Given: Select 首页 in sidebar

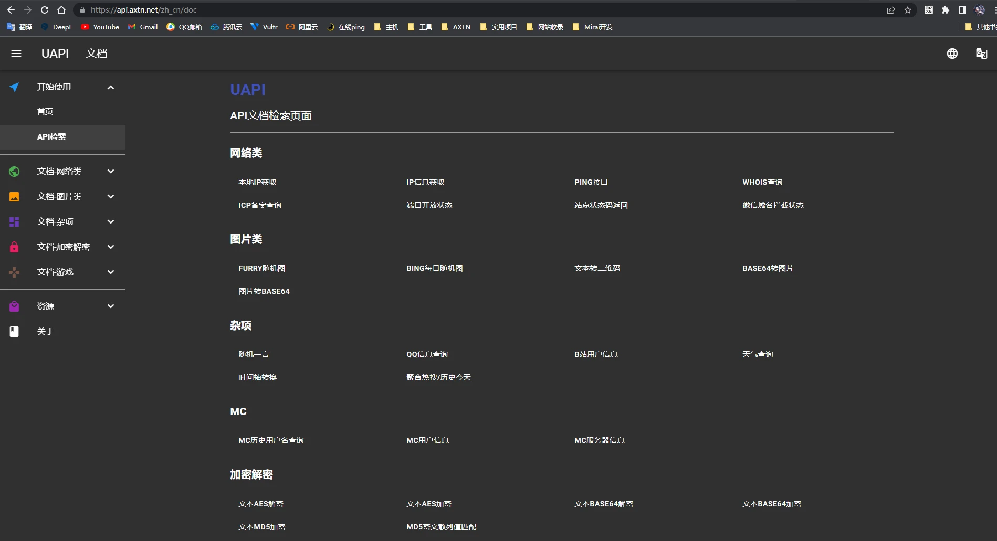Looking at the screenshot, I should coord(62,112).
